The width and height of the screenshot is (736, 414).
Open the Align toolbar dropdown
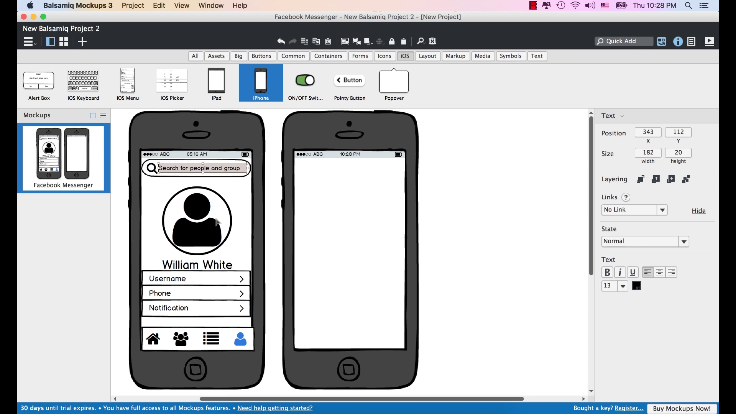coord(380,41)
